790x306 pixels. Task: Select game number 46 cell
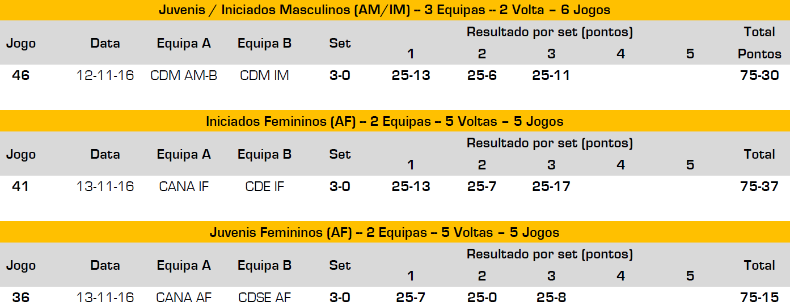21,75
